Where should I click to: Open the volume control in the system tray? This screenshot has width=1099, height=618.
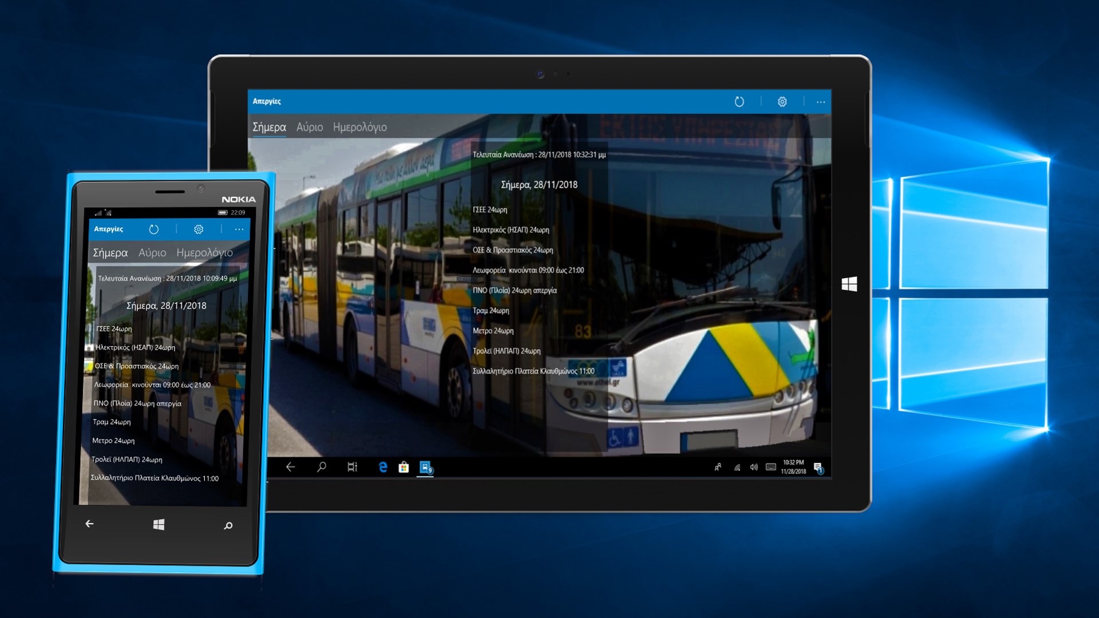tap(754, 467)
